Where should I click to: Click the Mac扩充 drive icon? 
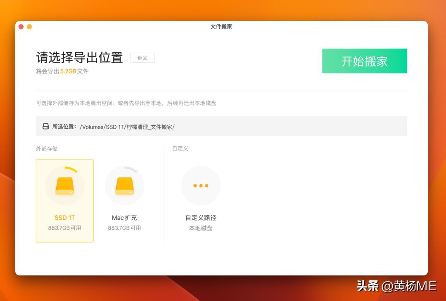click(x=124, y=185)
